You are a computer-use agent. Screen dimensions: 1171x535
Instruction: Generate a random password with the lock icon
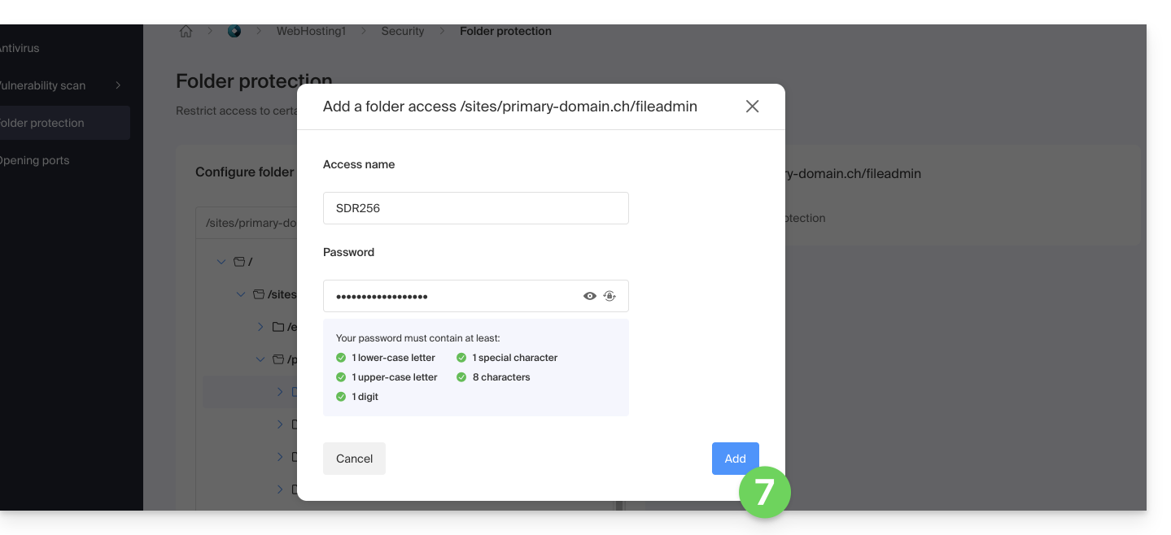coord(610,296)
